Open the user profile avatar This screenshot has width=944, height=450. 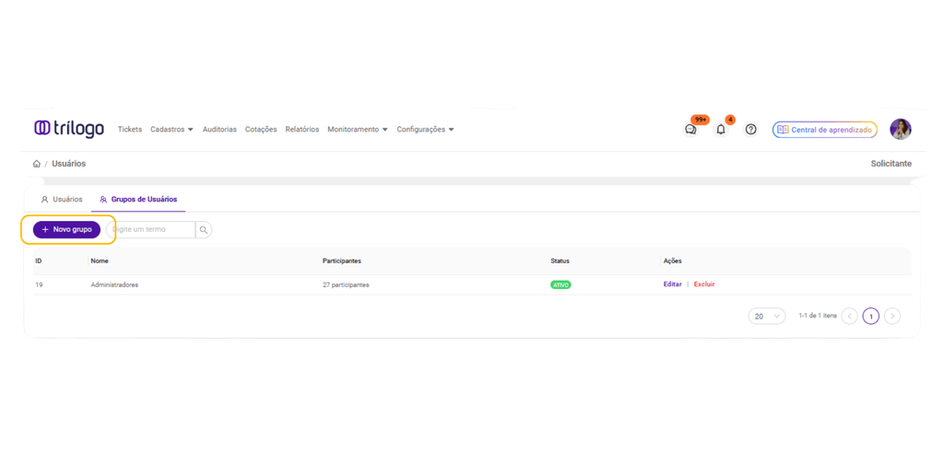pos(901,129)
